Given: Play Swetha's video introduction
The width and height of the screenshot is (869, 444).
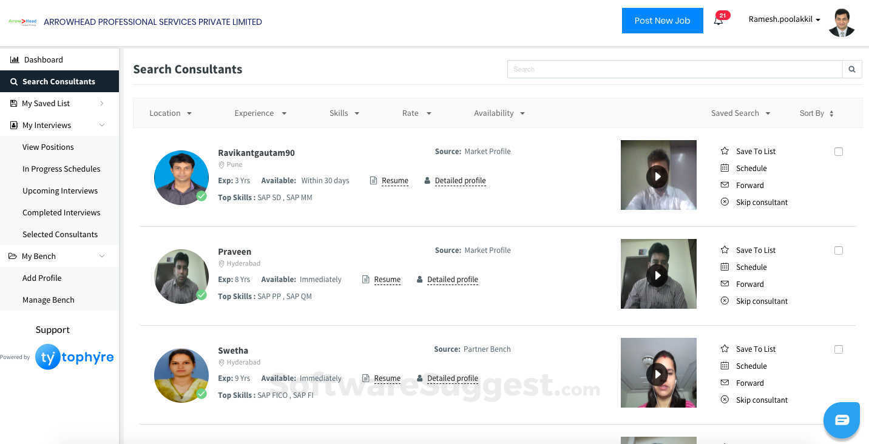Looking at the screenshot, I should point(657,375).
